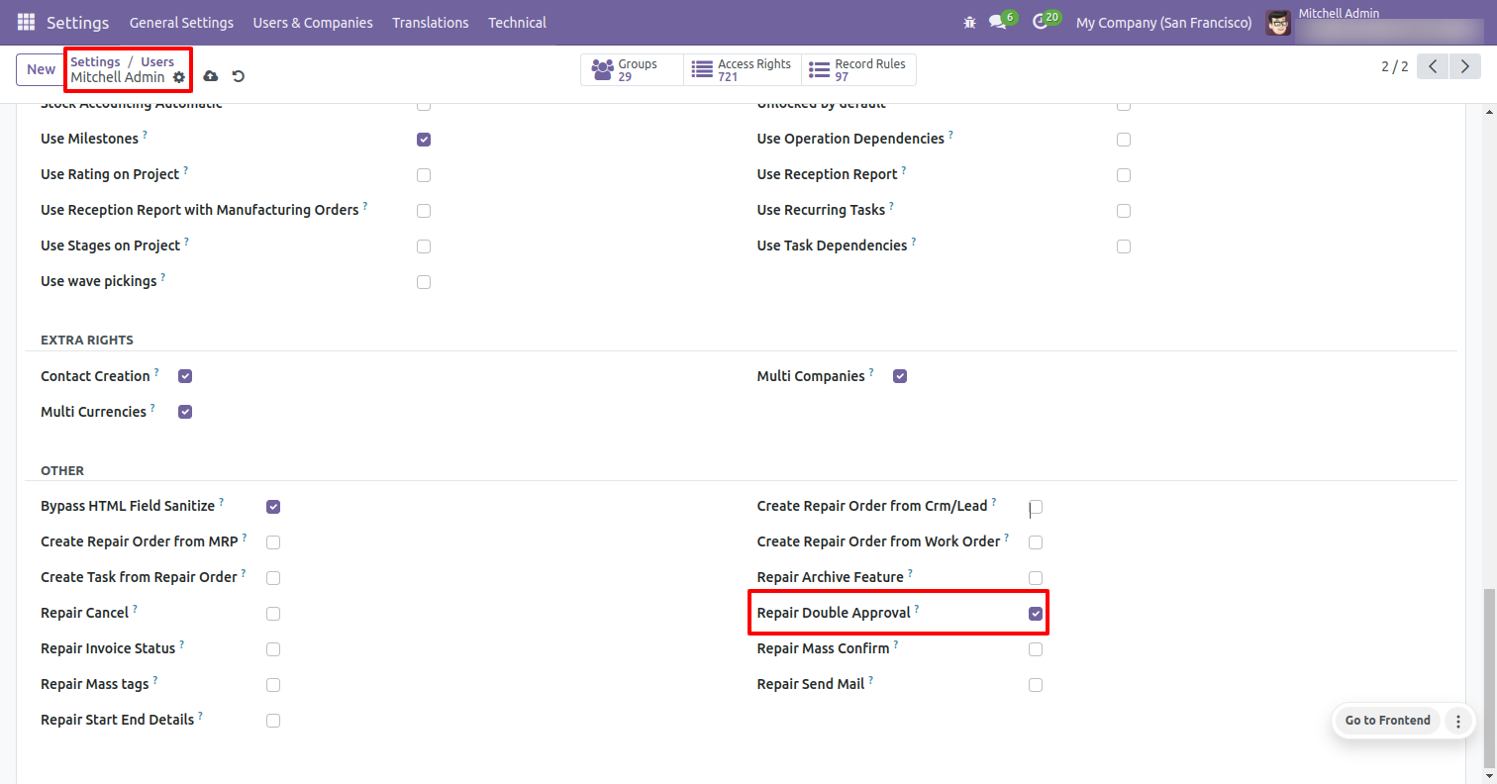Click the Settings app title in navbar
This screenshot has height=784, width=1497.
78,23
